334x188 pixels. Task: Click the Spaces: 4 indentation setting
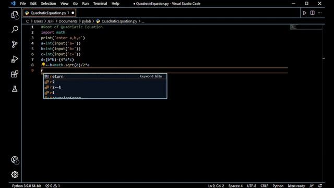click(x=235, y=186)
